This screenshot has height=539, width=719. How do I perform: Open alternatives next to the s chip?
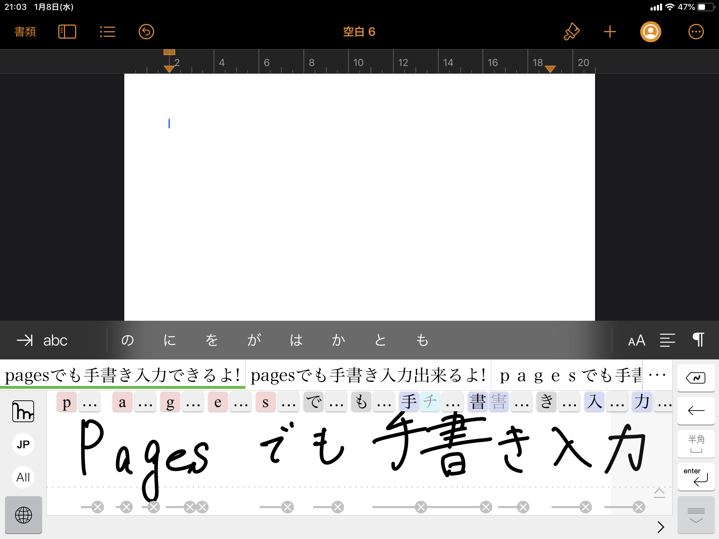pos(289,402)
